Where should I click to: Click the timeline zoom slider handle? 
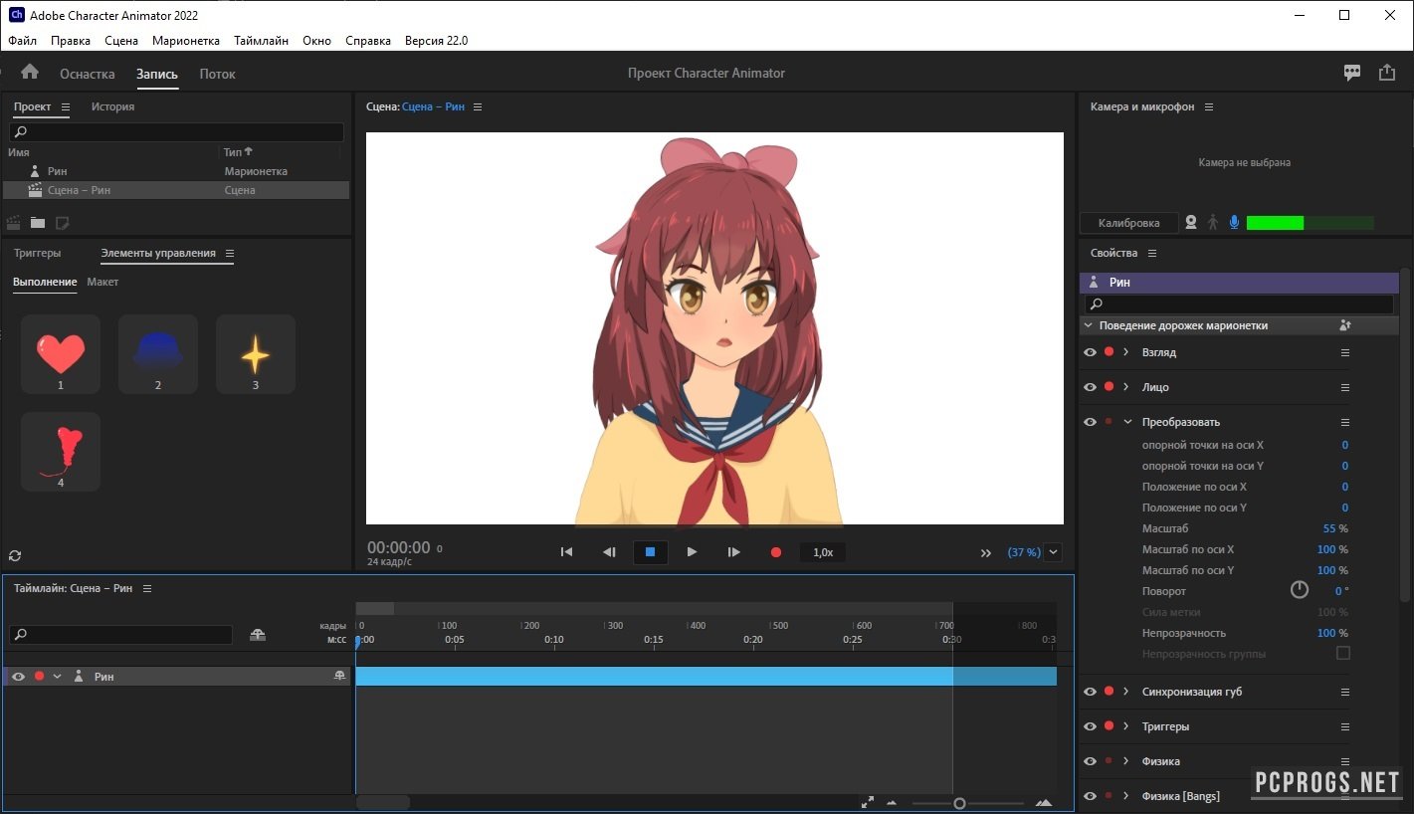click(959, 803)
